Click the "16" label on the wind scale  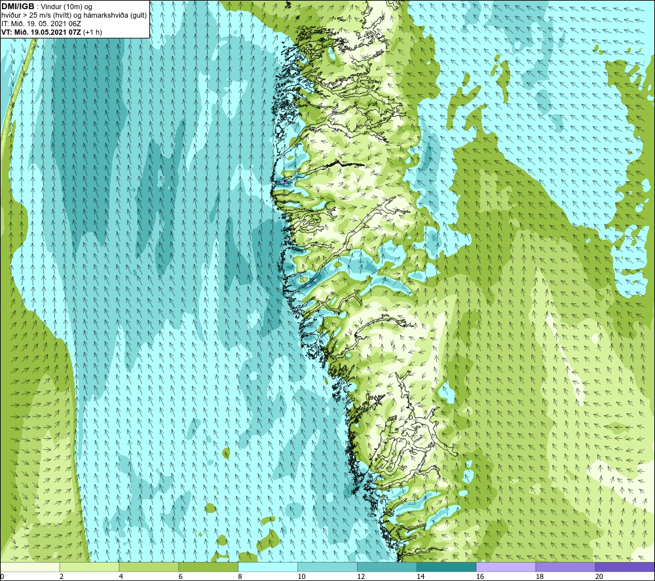(480, 577)
